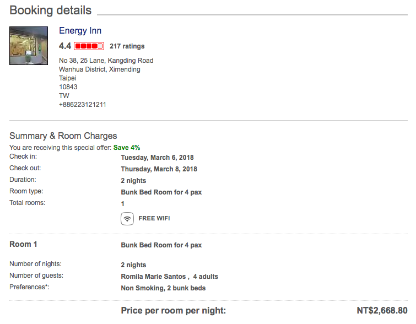Viewport: 416px width, 324px height.
Task: Click the 217 ratings text
Action: (127, 46)
